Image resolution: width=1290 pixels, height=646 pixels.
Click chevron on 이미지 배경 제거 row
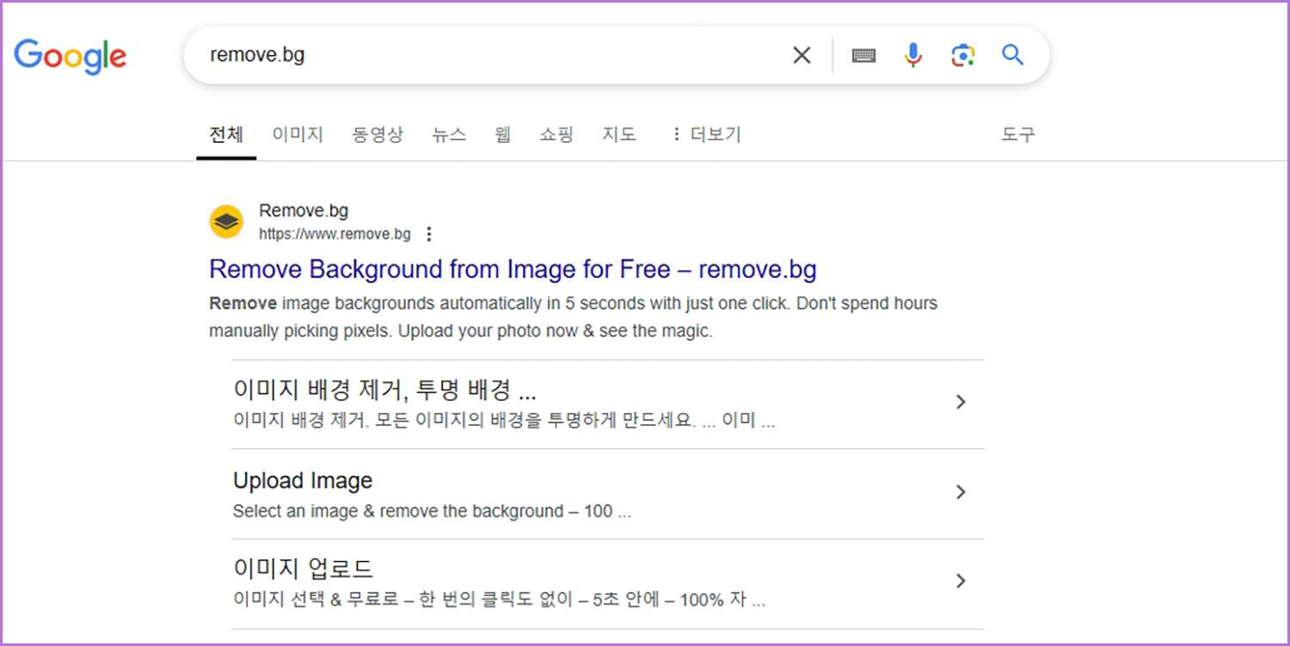(x=961, y=402)
